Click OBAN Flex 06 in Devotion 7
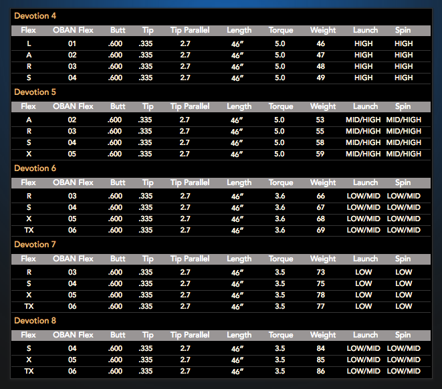Image resolution: width=442 pixels, height=389 pixels. tap(72, 307)
